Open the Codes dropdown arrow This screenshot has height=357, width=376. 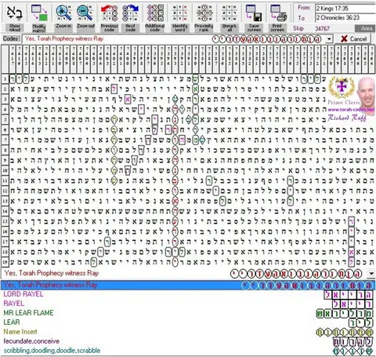tap(329, 39)
